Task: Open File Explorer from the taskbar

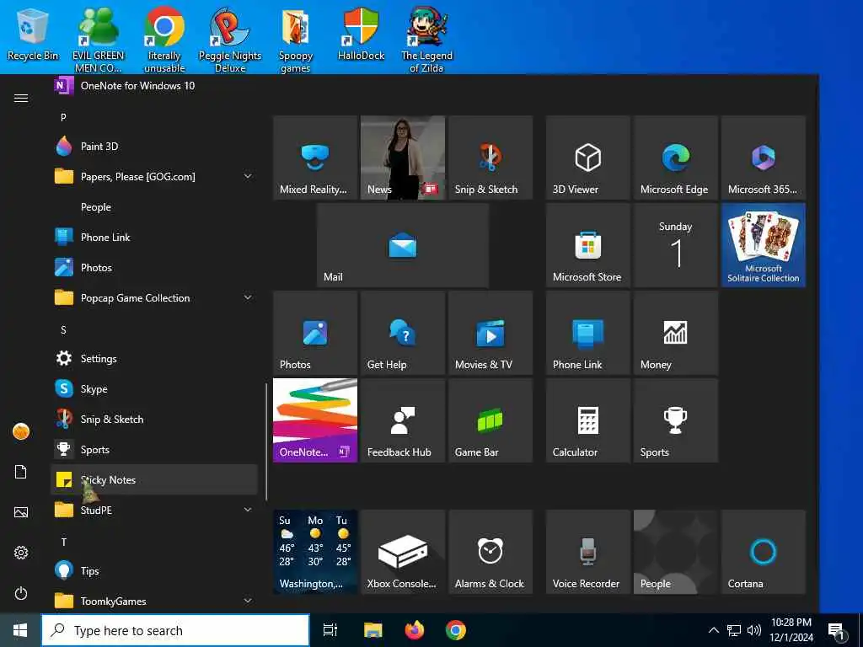Action: coord(373,630)
